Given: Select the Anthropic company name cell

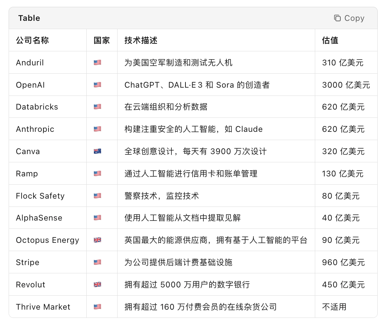Looking at the screenshot, I should (x=47, y=129).
